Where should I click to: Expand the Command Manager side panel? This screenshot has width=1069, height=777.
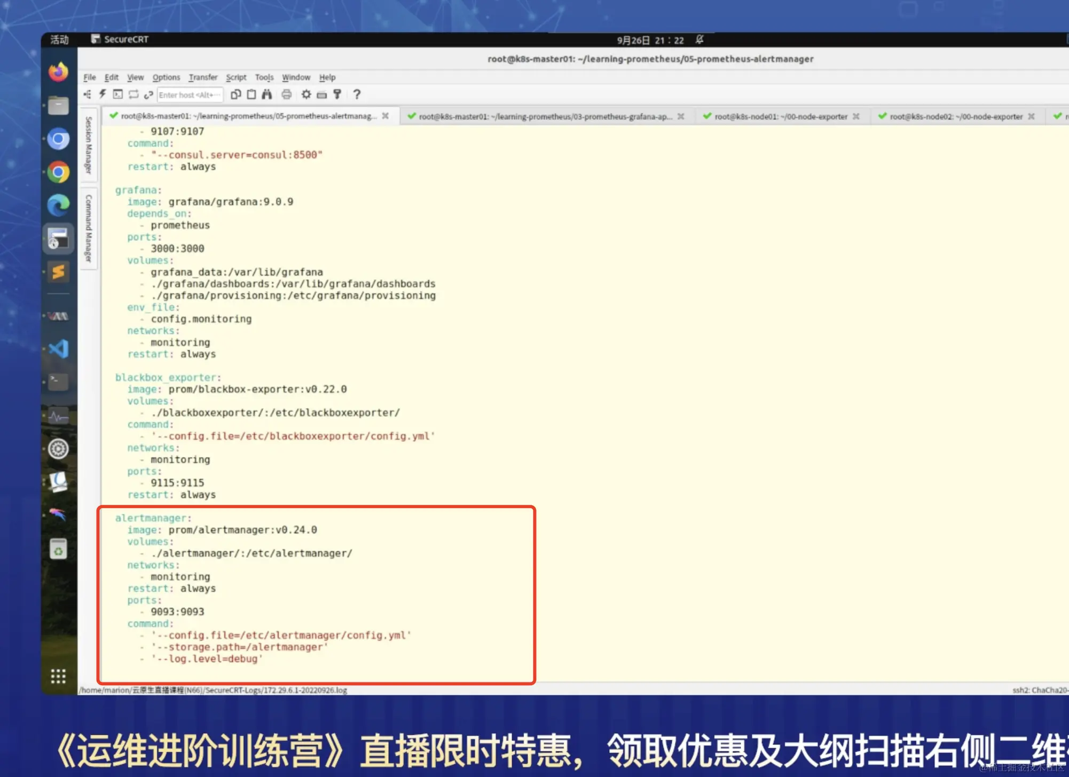(89, 228)
